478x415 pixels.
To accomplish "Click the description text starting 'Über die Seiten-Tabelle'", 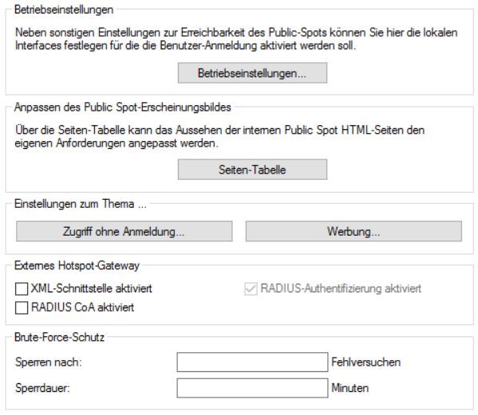I will [x=219, y=136].
